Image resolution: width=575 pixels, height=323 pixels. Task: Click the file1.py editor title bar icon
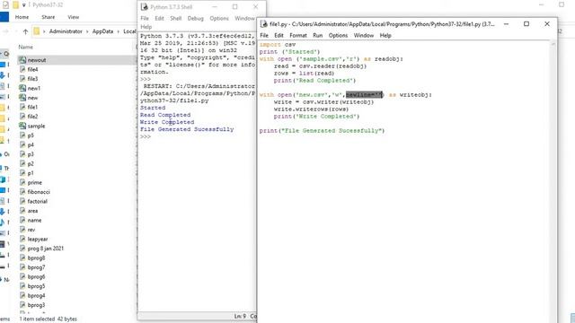[x=263, y=24]
